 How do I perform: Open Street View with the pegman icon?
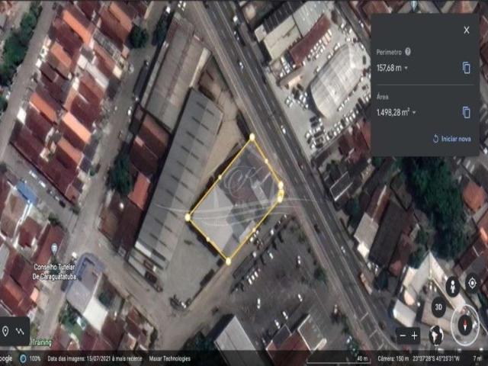[x=453, y=287]
